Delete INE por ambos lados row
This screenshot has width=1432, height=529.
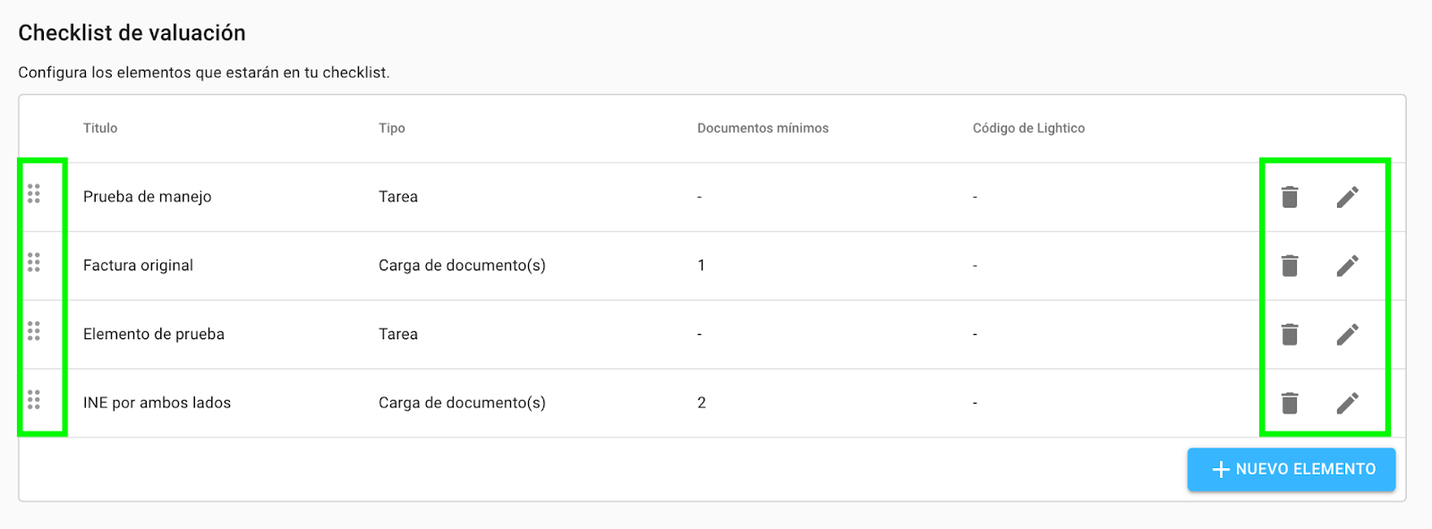pos(1290,404)
